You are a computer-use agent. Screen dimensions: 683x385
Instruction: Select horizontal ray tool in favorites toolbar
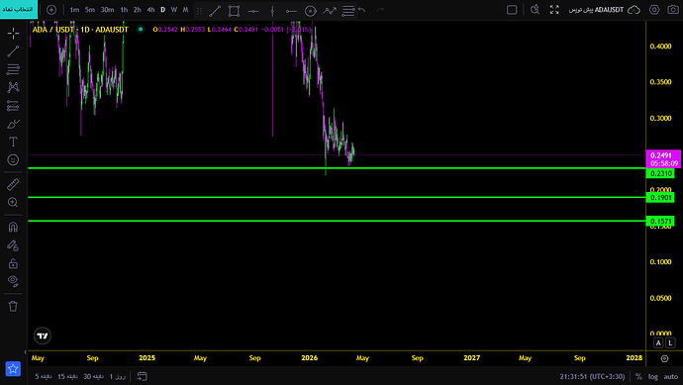click(291, 11)
